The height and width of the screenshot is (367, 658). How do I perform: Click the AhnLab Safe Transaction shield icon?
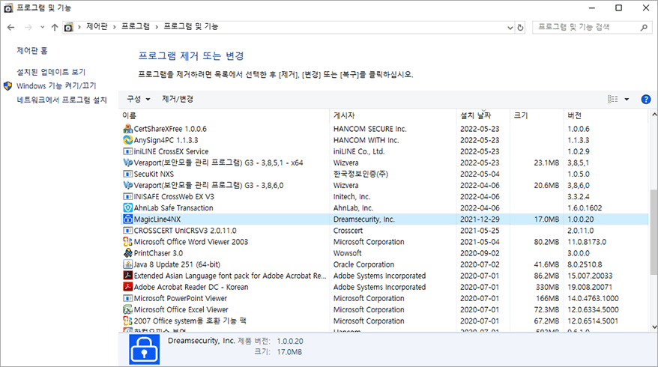point(127,208)
